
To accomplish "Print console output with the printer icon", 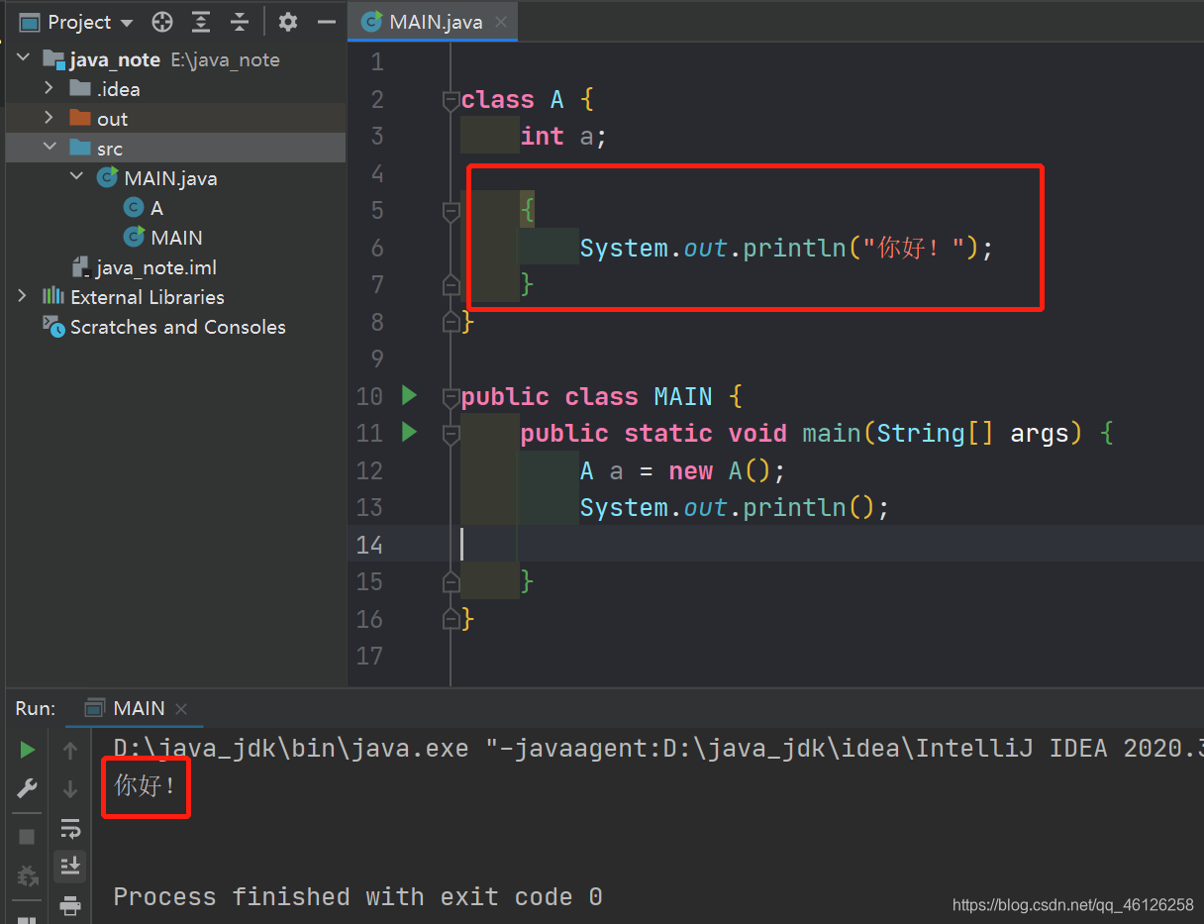I will pyautogui.click(x=70, y=904).
